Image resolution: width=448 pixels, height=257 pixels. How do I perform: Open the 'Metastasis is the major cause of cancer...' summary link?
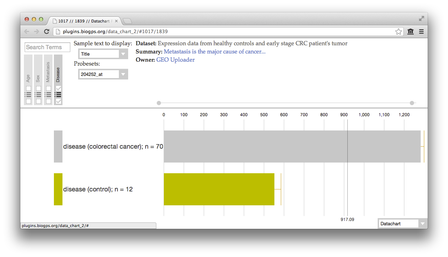point(215,52)
